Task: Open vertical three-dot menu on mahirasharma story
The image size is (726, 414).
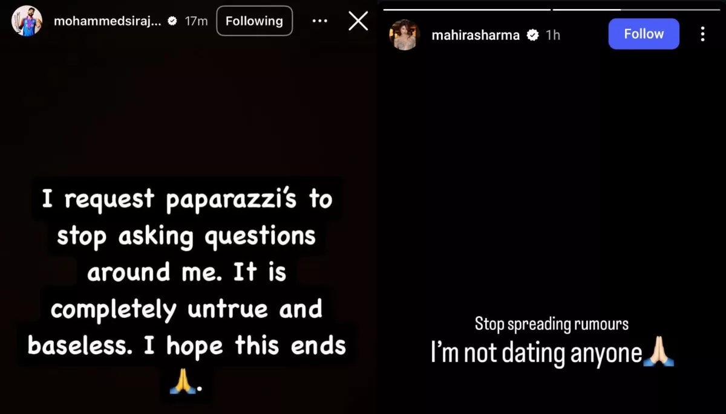Action: (702, 34)
